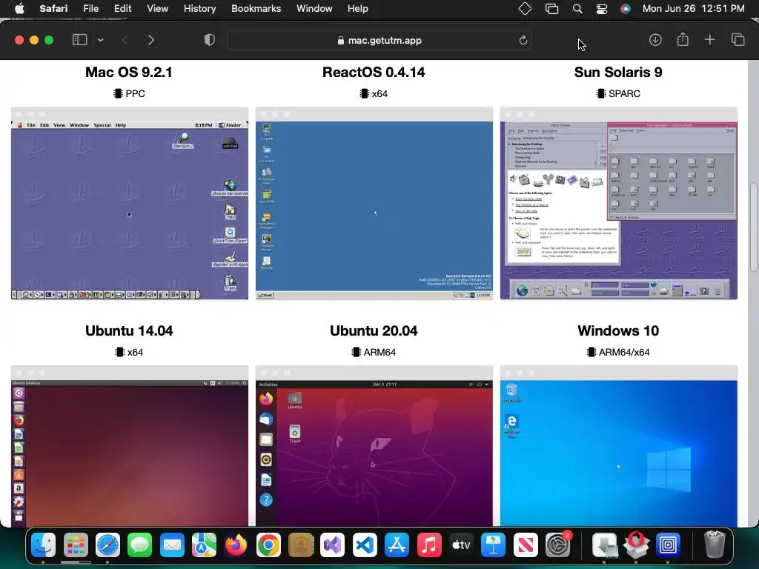Open the Help menu

click(x=358, y=8)
